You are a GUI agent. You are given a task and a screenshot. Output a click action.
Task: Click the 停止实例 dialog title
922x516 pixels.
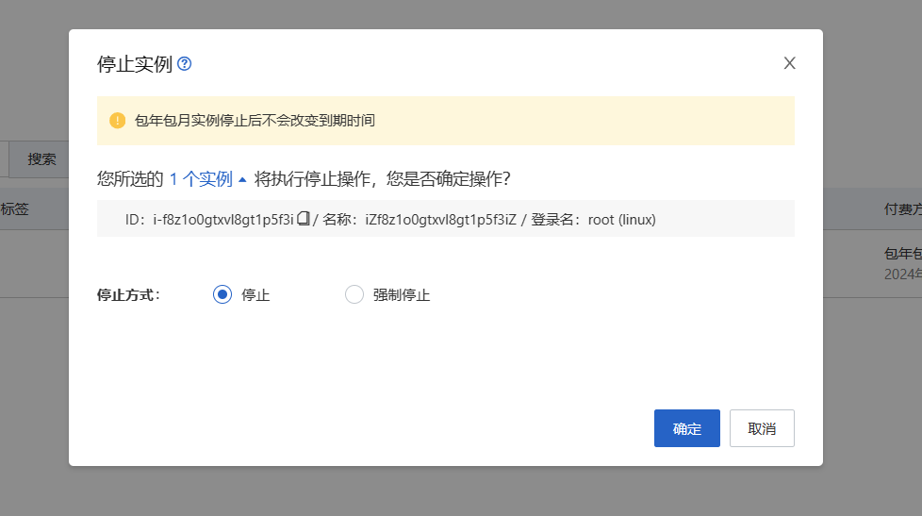135,63
